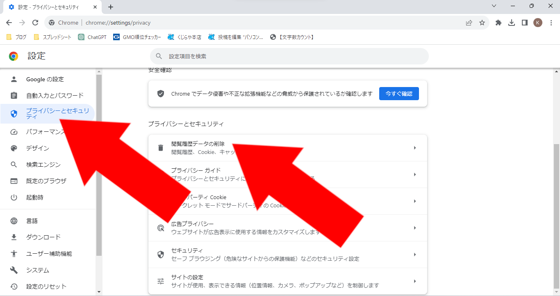Click the 設定項目を検索 search field
Screen dimensions: 560x296
(x=289, y=56)
